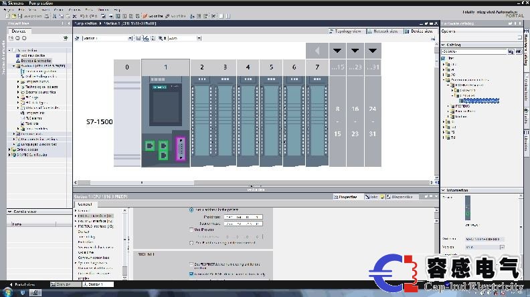Open the Project menu
This screenshot has width=530, height=297.
tap(9, 10)
